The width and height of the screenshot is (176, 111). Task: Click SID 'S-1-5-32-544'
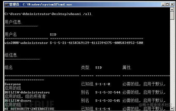(x=108, y=92)
